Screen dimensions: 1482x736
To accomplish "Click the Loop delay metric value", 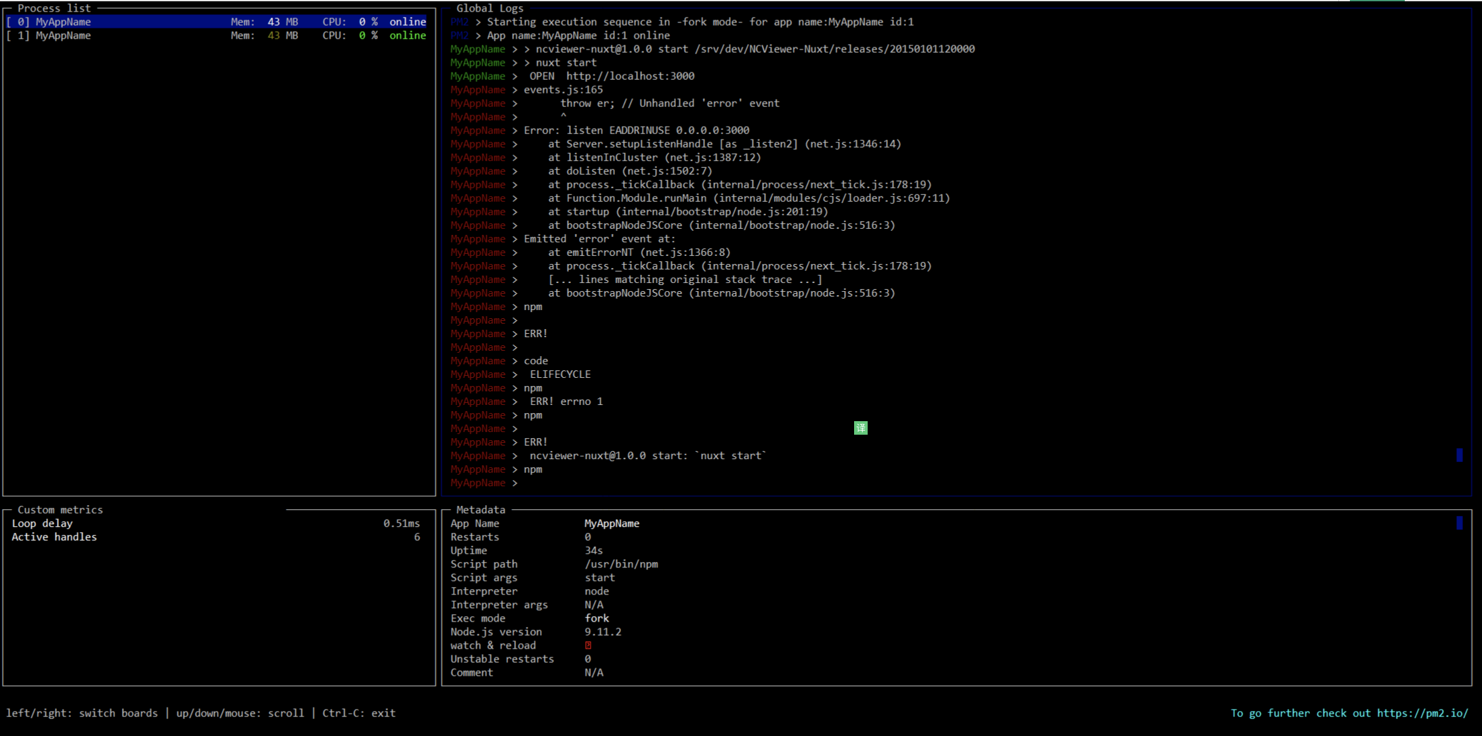I will point(401,523).
